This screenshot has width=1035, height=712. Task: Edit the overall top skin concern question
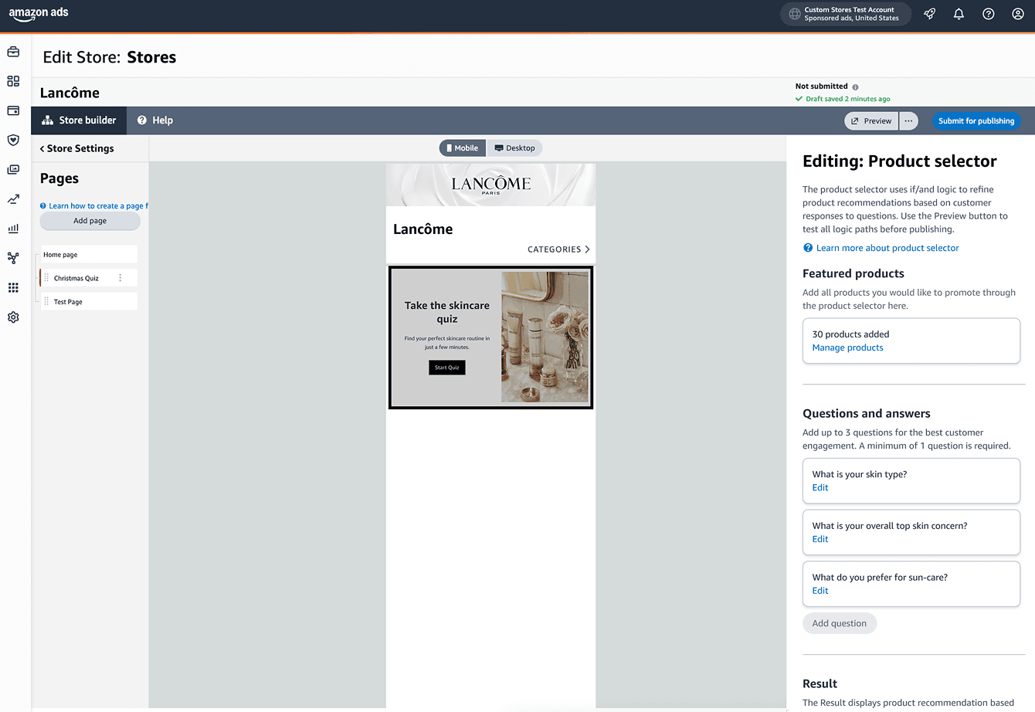click(x=820, y=540)
